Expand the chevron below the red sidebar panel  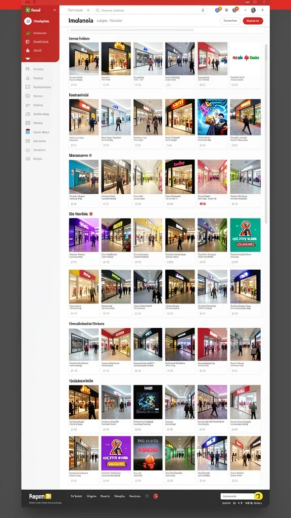pyautogui.click(x=28, y=59)
